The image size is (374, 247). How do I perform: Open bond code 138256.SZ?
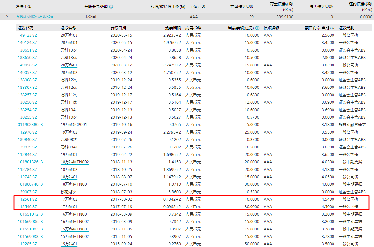pos(28,102)
